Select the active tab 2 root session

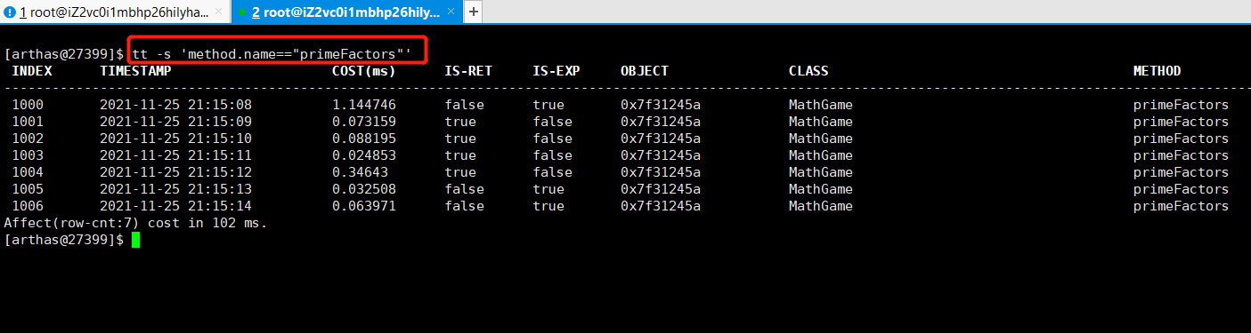[346, 12]
